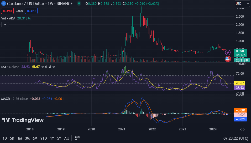Select the All time range
This screenshot has width=251, height=143.
click(66, 138)
